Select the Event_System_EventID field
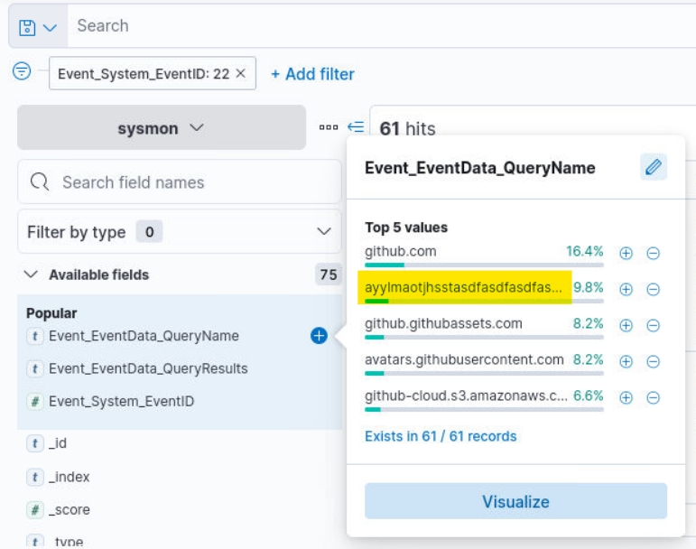 click(121, 401)
